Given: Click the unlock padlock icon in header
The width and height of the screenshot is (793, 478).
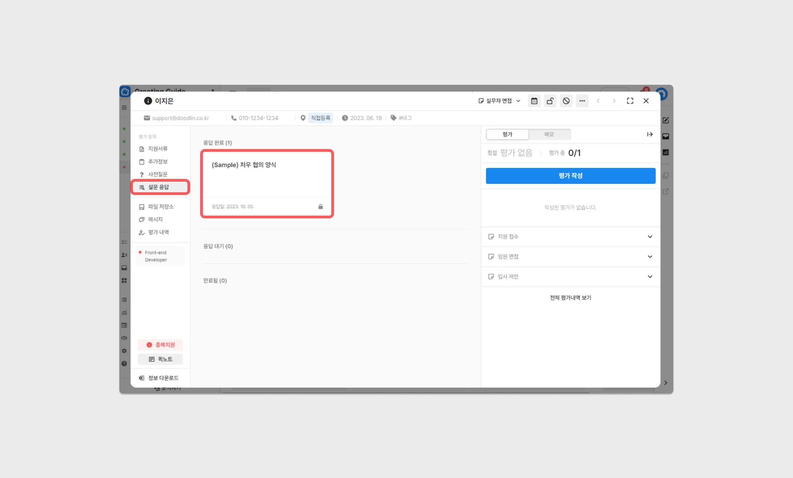Looking at the screenshot, I should tap(550, 101).
